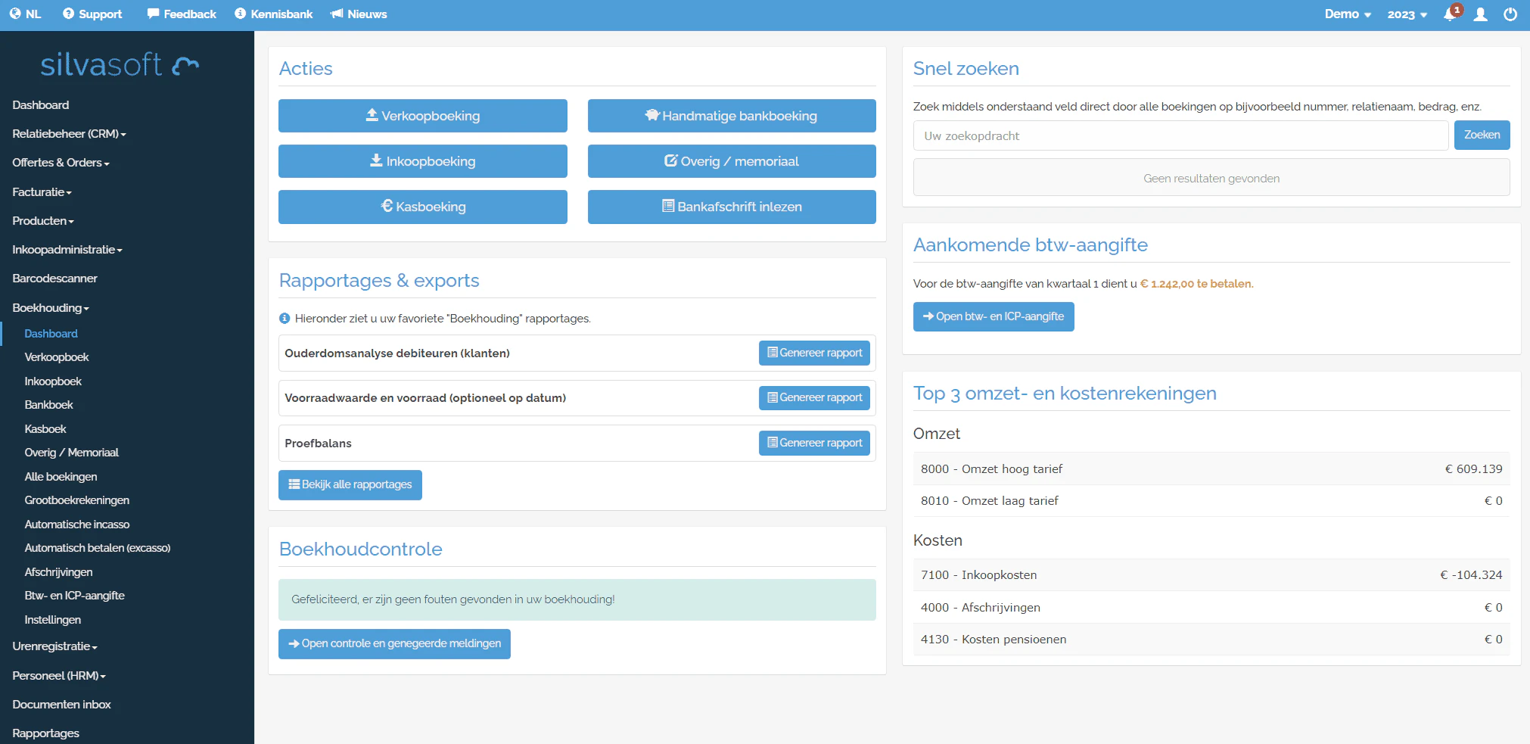The width and height of the screenshot is (1530, 744).
Task: Open btw- en ICP-aangifte payment page
Action: click(994, 316)
